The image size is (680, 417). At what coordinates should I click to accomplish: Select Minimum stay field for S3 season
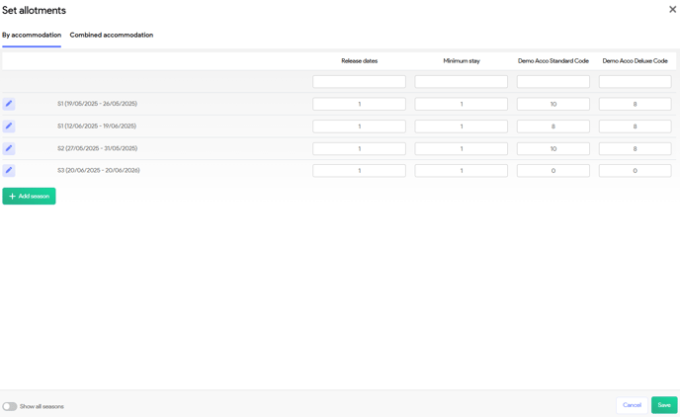461,171
